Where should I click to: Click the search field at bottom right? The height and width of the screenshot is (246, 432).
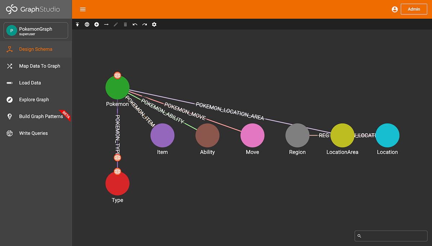click(x=391, y=236)
